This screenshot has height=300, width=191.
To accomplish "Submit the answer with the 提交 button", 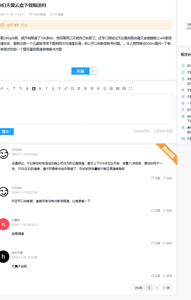I will coord(6,132).
